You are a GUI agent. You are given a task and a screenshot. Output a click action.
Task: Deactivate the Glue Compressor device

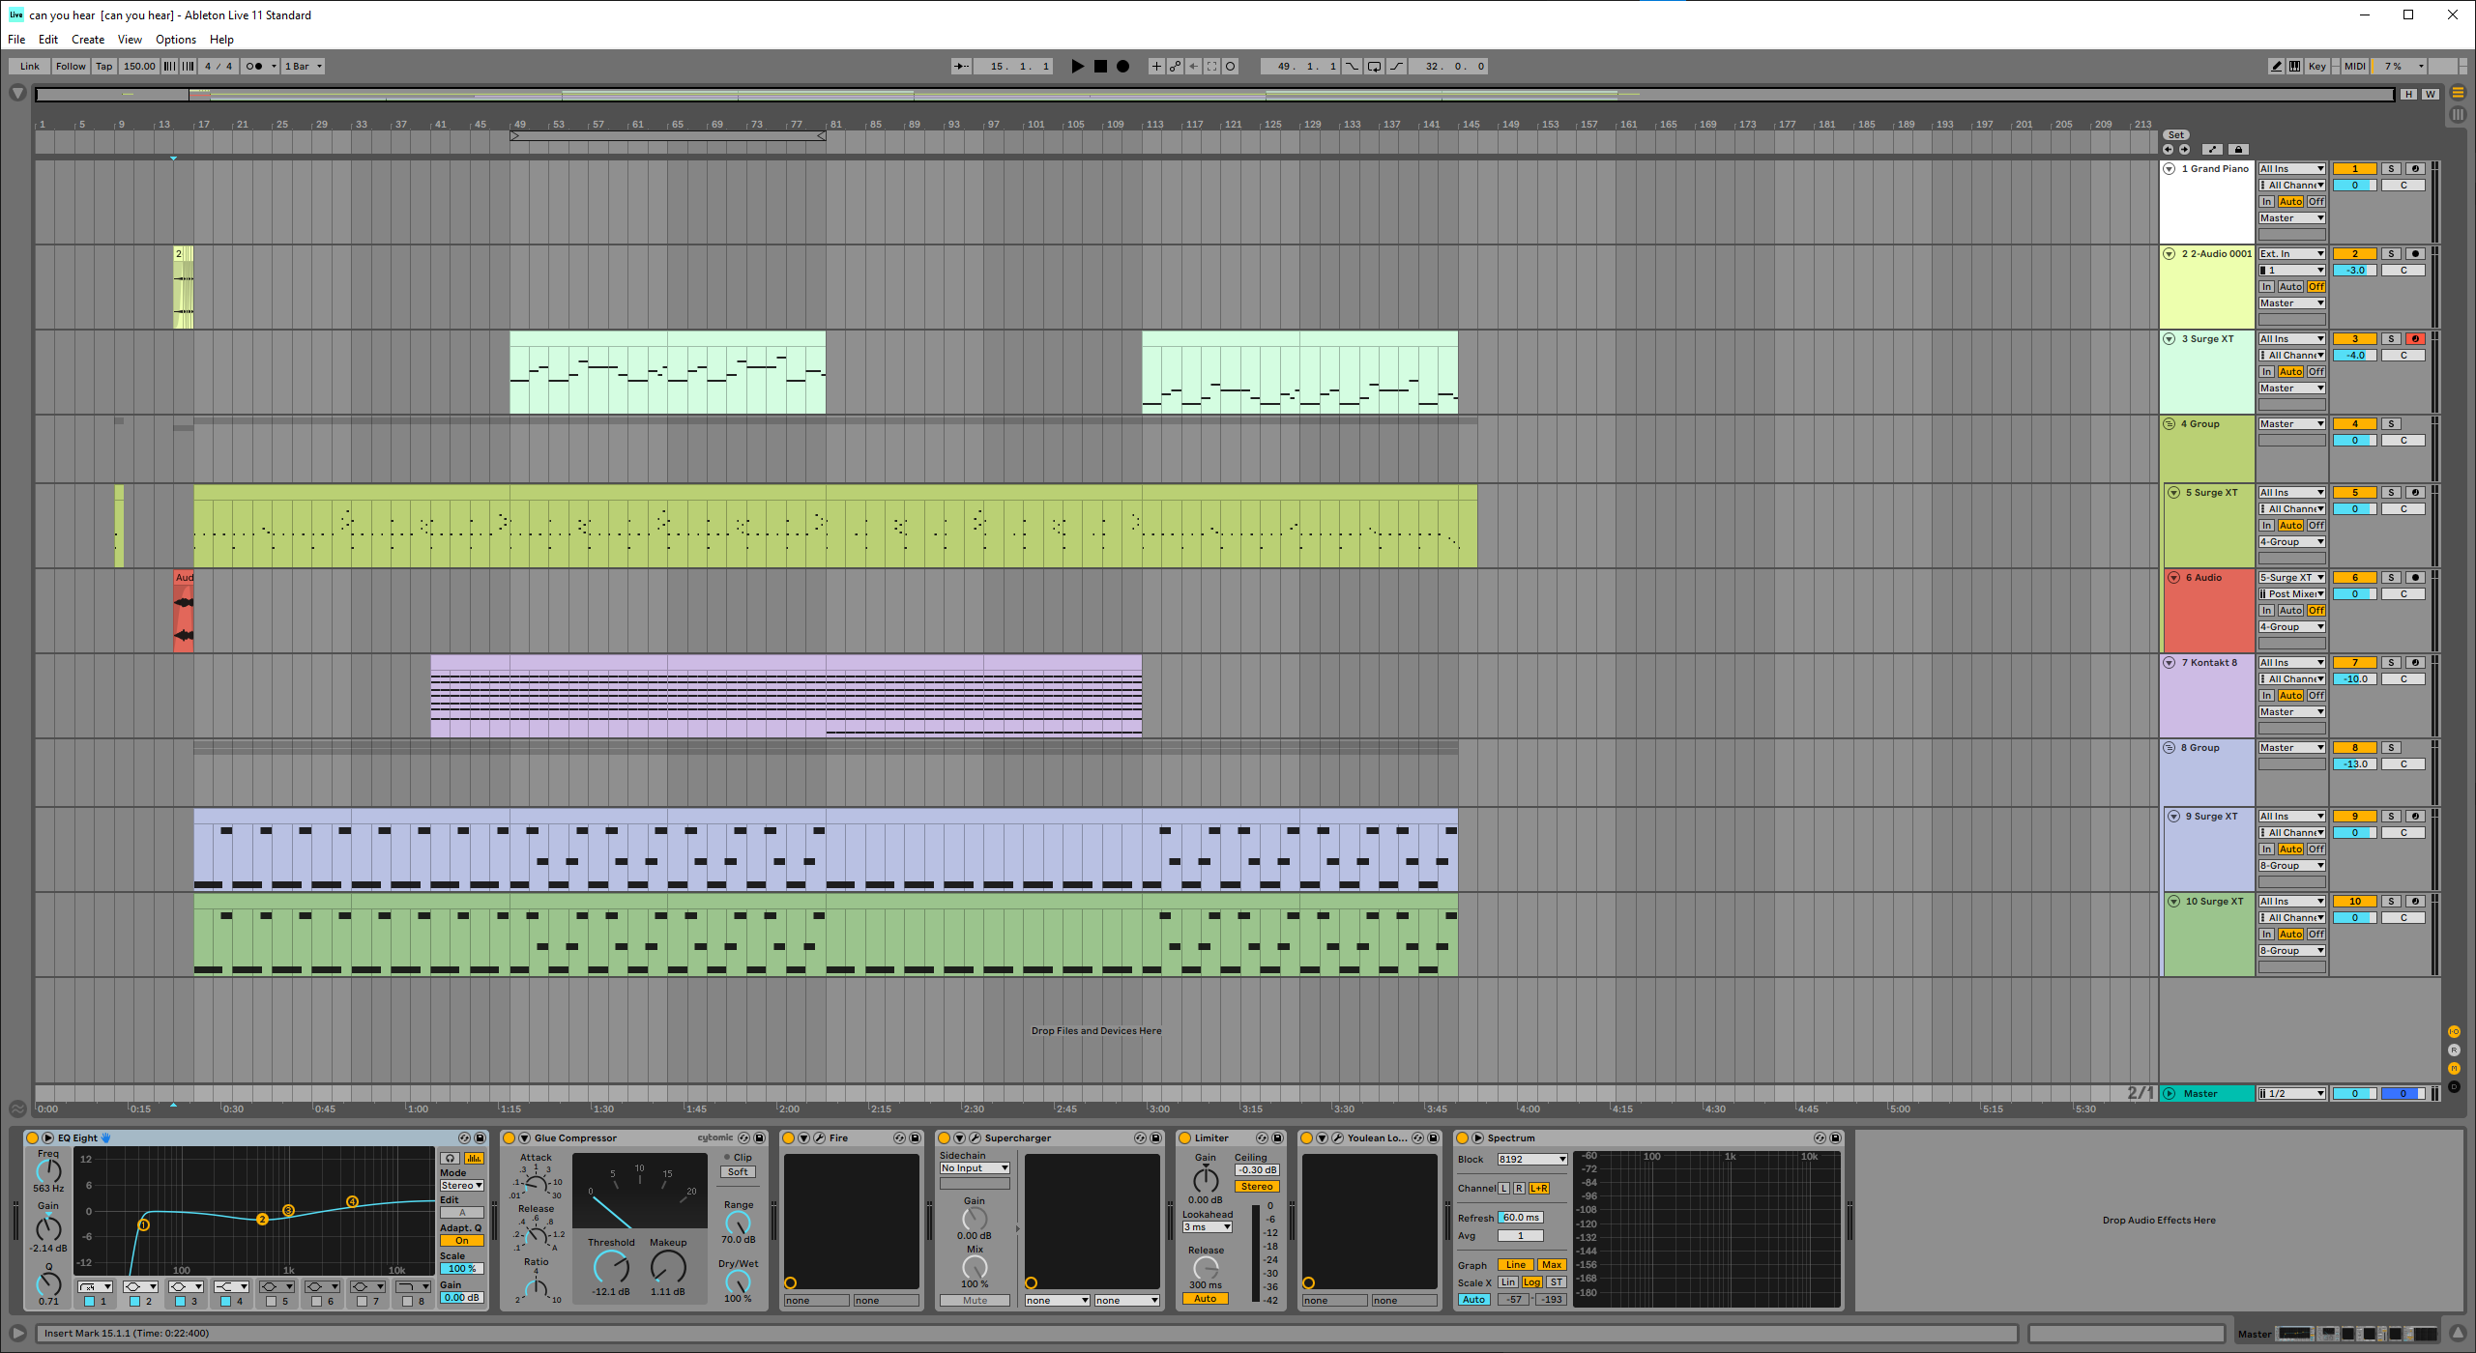tap(510, 1138)
